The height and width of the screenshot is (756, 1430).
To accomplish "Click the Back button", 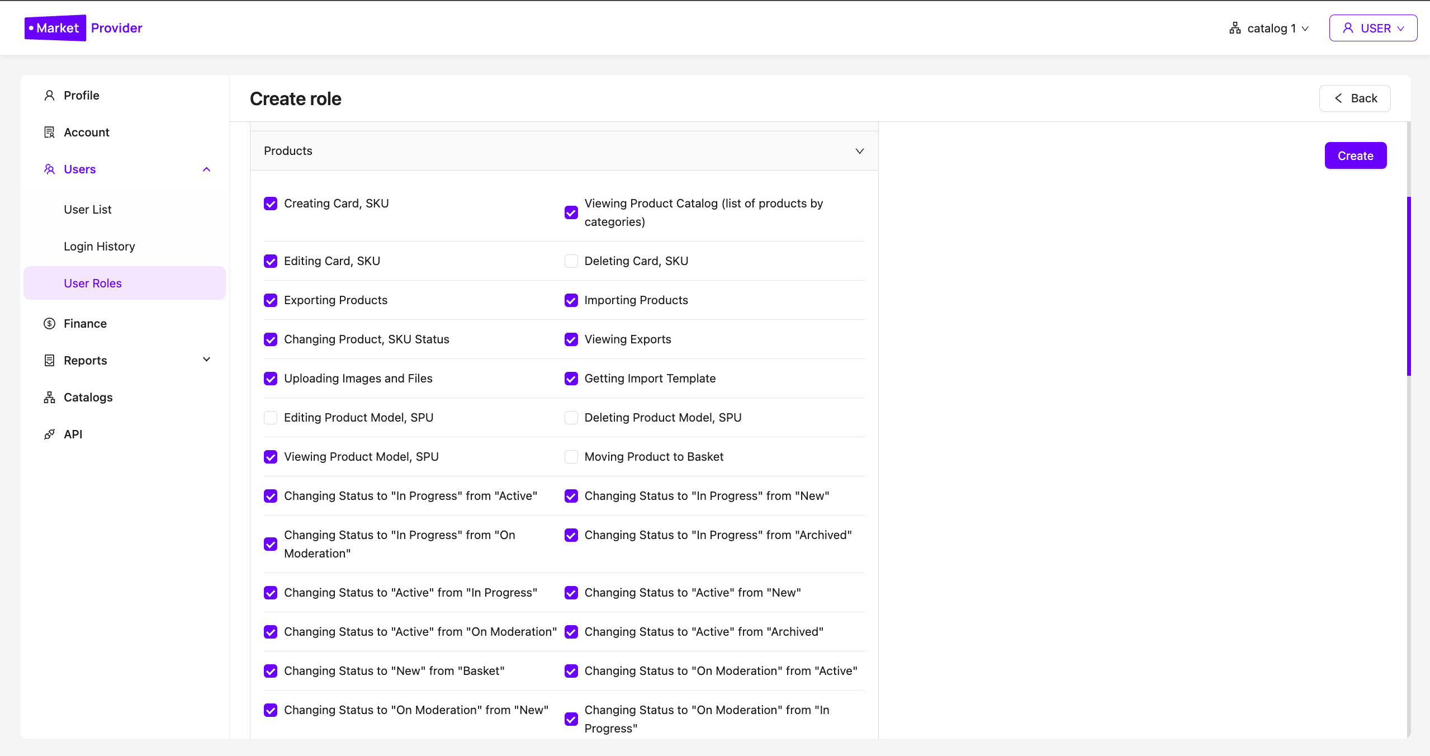I will click(x=1355, y=98).
